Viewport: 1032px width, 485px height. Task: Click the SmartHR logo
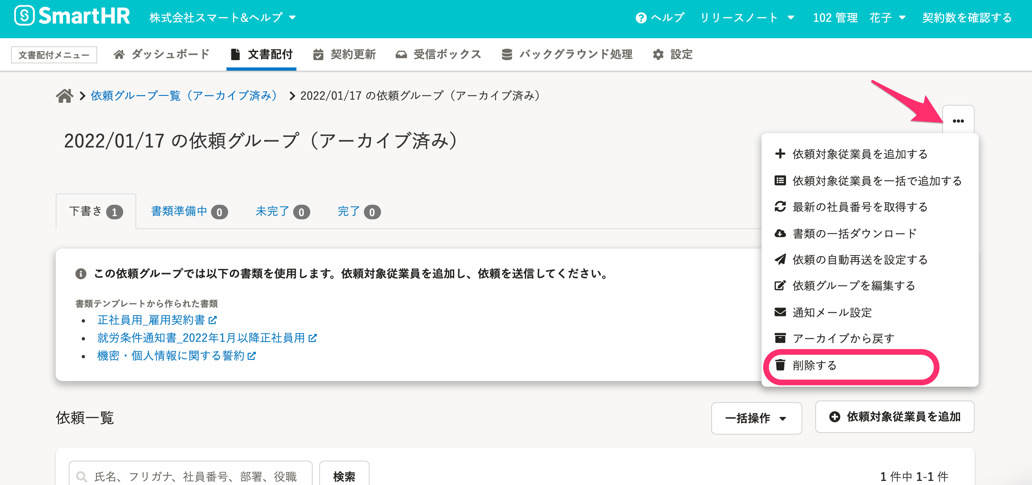pyautogui.click(x=72, y=16)
